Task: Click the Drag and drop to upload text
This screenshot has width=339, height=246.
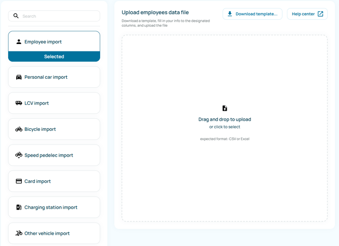Action: (x=225, y=119)
